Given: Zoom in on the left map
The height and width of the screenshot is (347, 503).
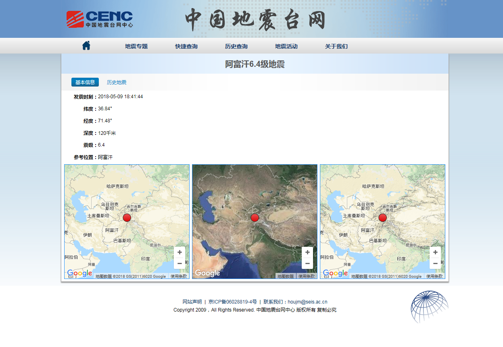Looking at the screenshot, I should [x=179, y=252].
